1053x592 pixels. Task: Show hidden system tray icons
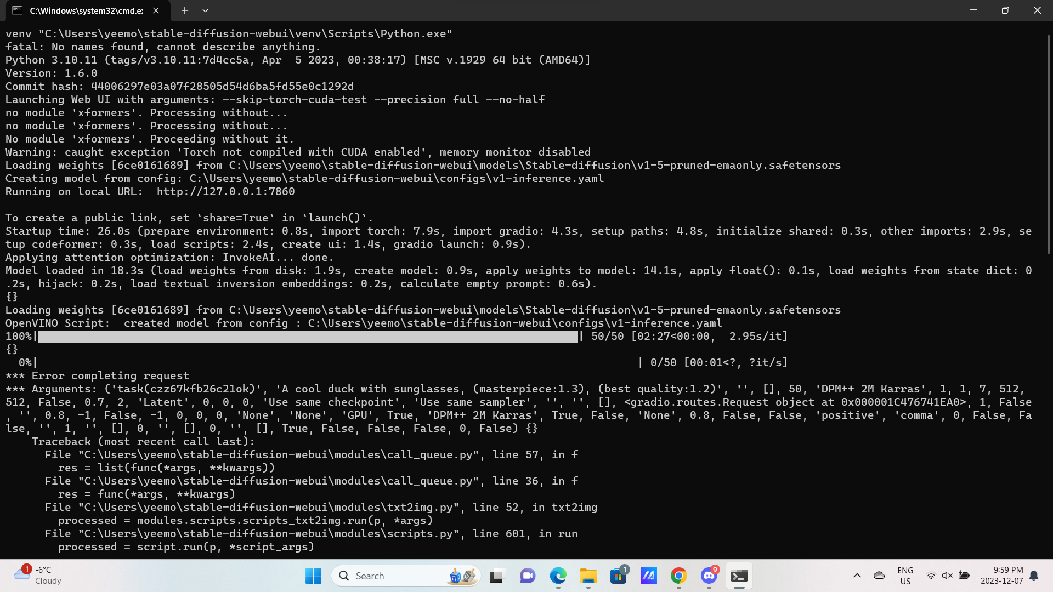pos(857,576)
